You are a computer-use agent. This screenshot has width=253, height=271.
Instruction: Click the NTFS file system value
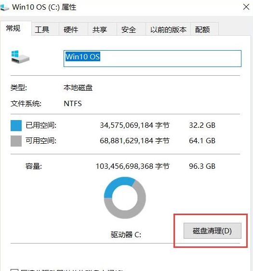(x=73, y=104)
